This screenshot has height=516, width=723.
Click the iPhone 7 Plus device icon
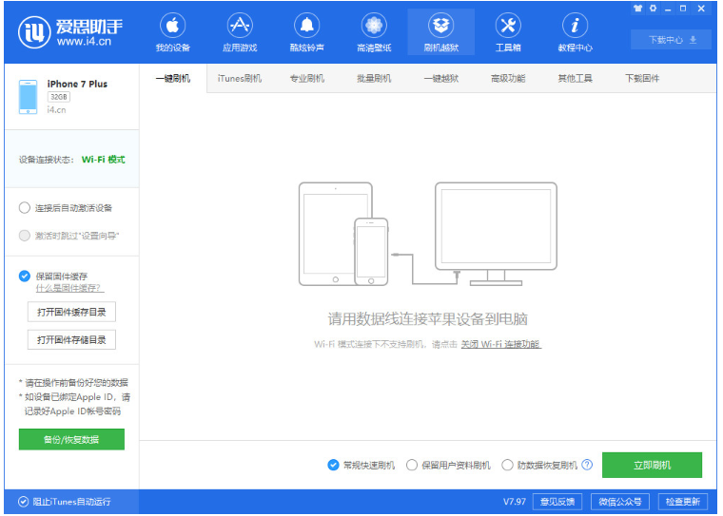pyautogui.click(x=29, y=97)
